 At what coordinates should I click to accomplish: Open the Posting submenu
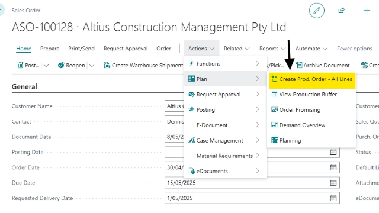[x=225, y=109]
